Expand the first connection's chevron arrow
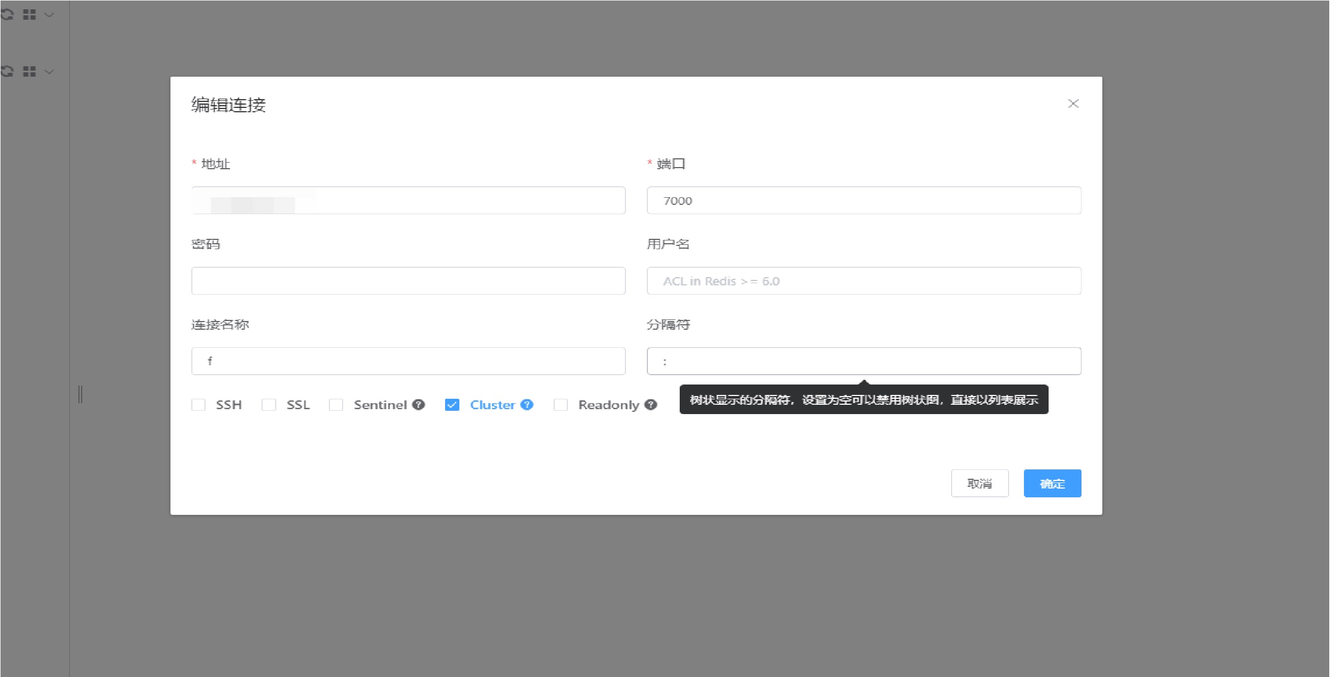Image resolution: width=1332 pixels, height=677 pixels. 49,15
